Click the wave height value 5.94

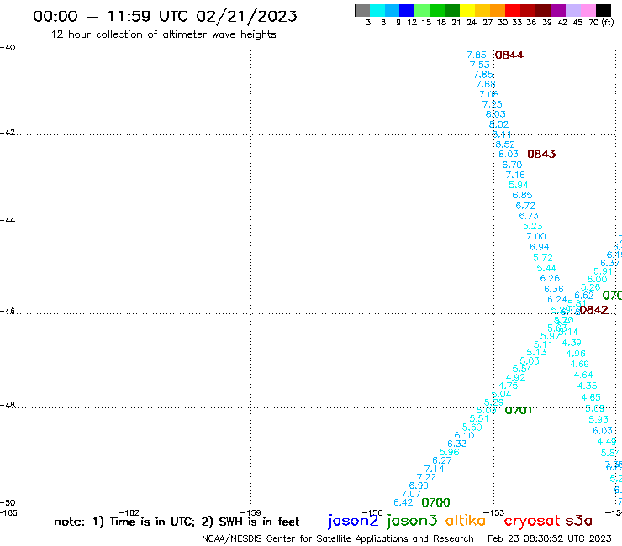pos(519,185)
